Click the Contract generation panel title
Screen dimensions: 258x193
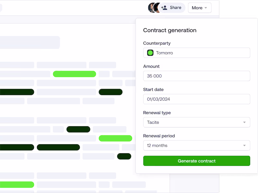pos(170,30)
